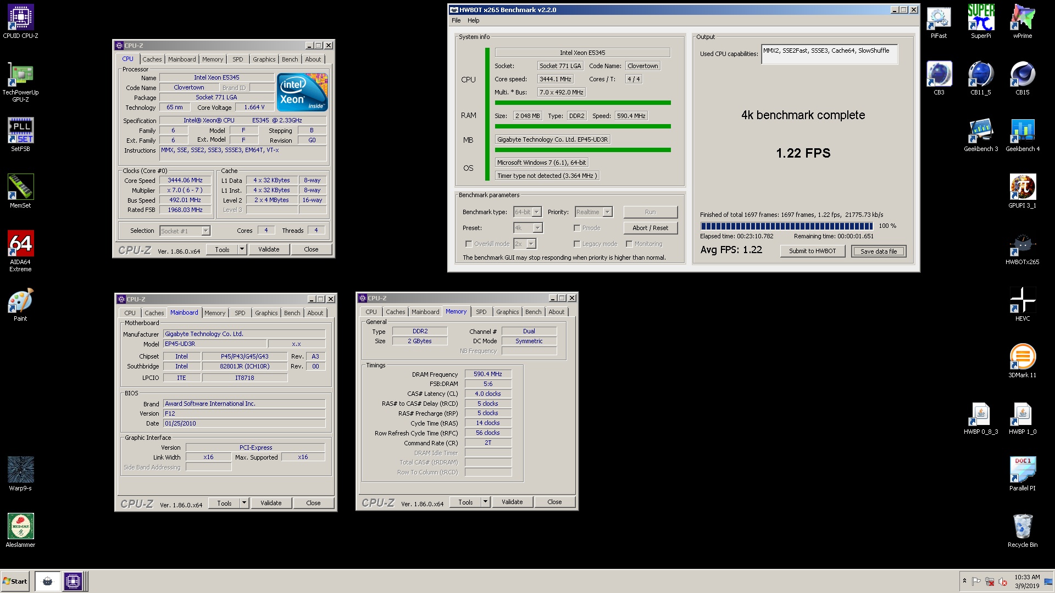The width and height of the screenshot is (1055, 593).
Task: Click the HWBOT x265 taskbar button
Action: pyautogui.click(x=47, y=581)
